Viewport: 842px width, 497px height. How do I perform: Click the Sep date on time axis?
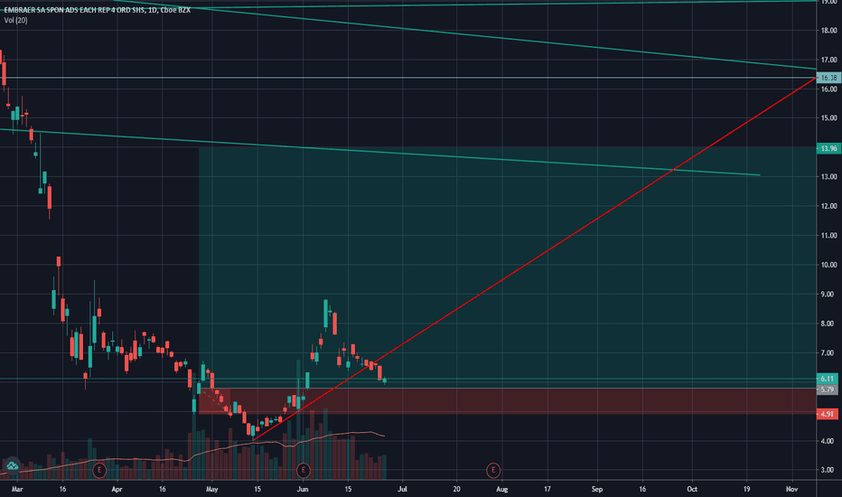(597, 489)
